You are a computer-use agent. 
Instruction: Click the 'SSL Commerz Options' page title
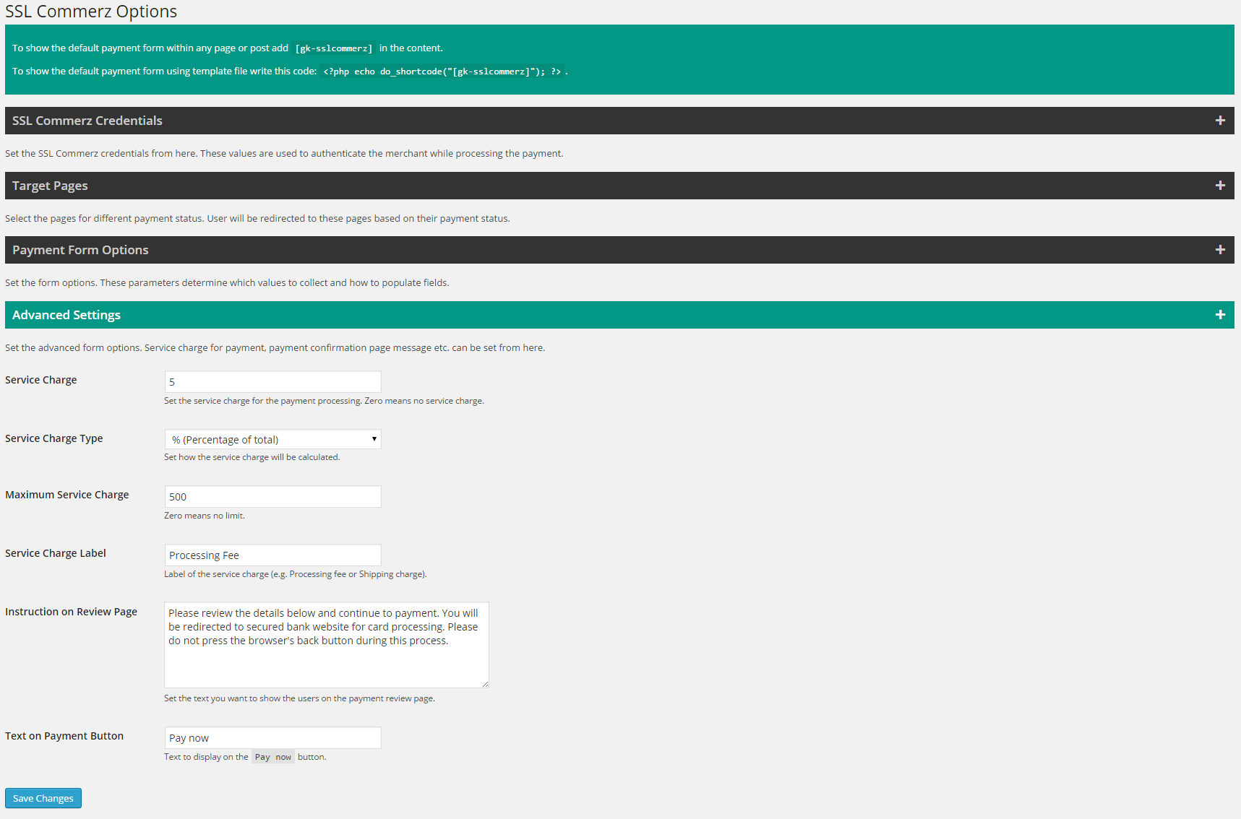[91, 12]
